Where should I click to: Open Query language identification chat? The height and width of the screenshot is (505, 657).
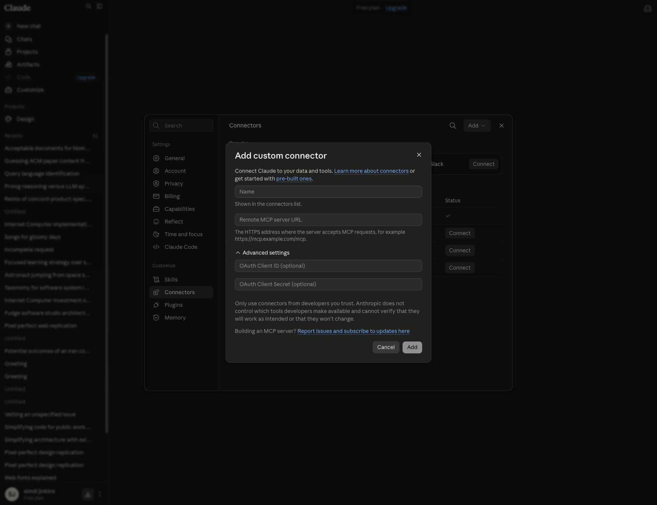[x=42, y=174]
